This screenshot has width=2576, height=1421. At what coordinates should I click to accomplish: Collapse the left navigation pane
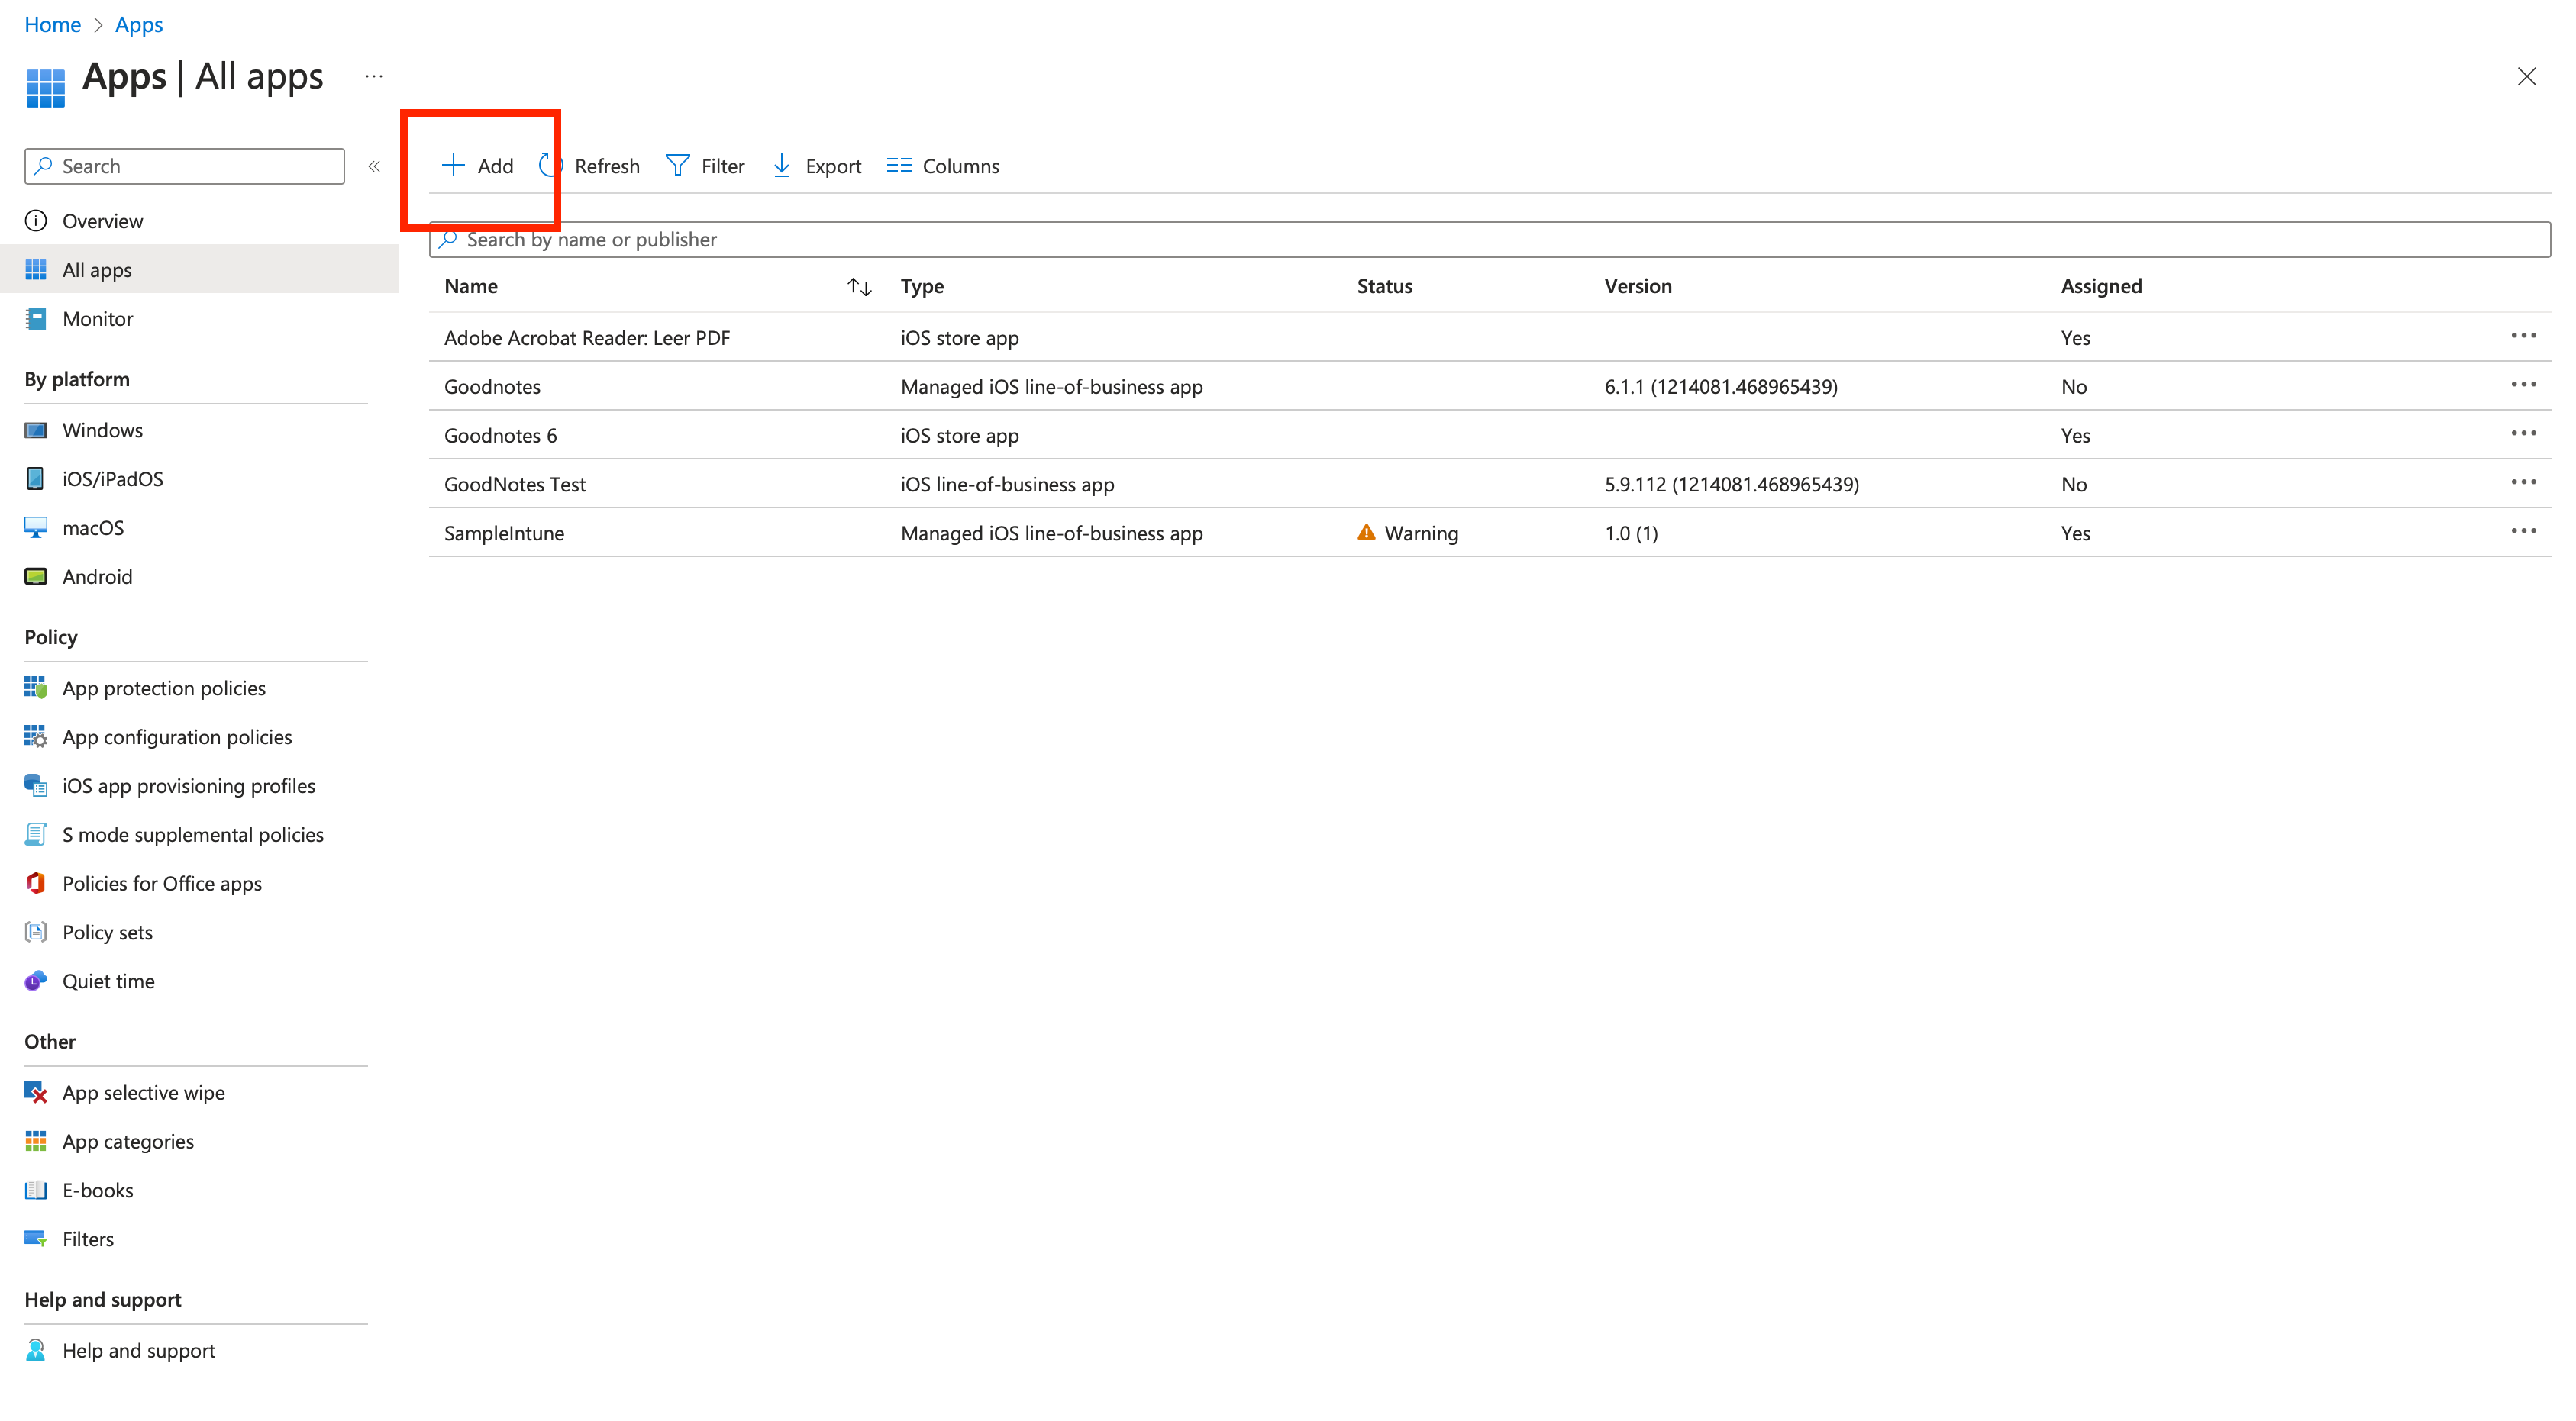[x=374, y=166]
